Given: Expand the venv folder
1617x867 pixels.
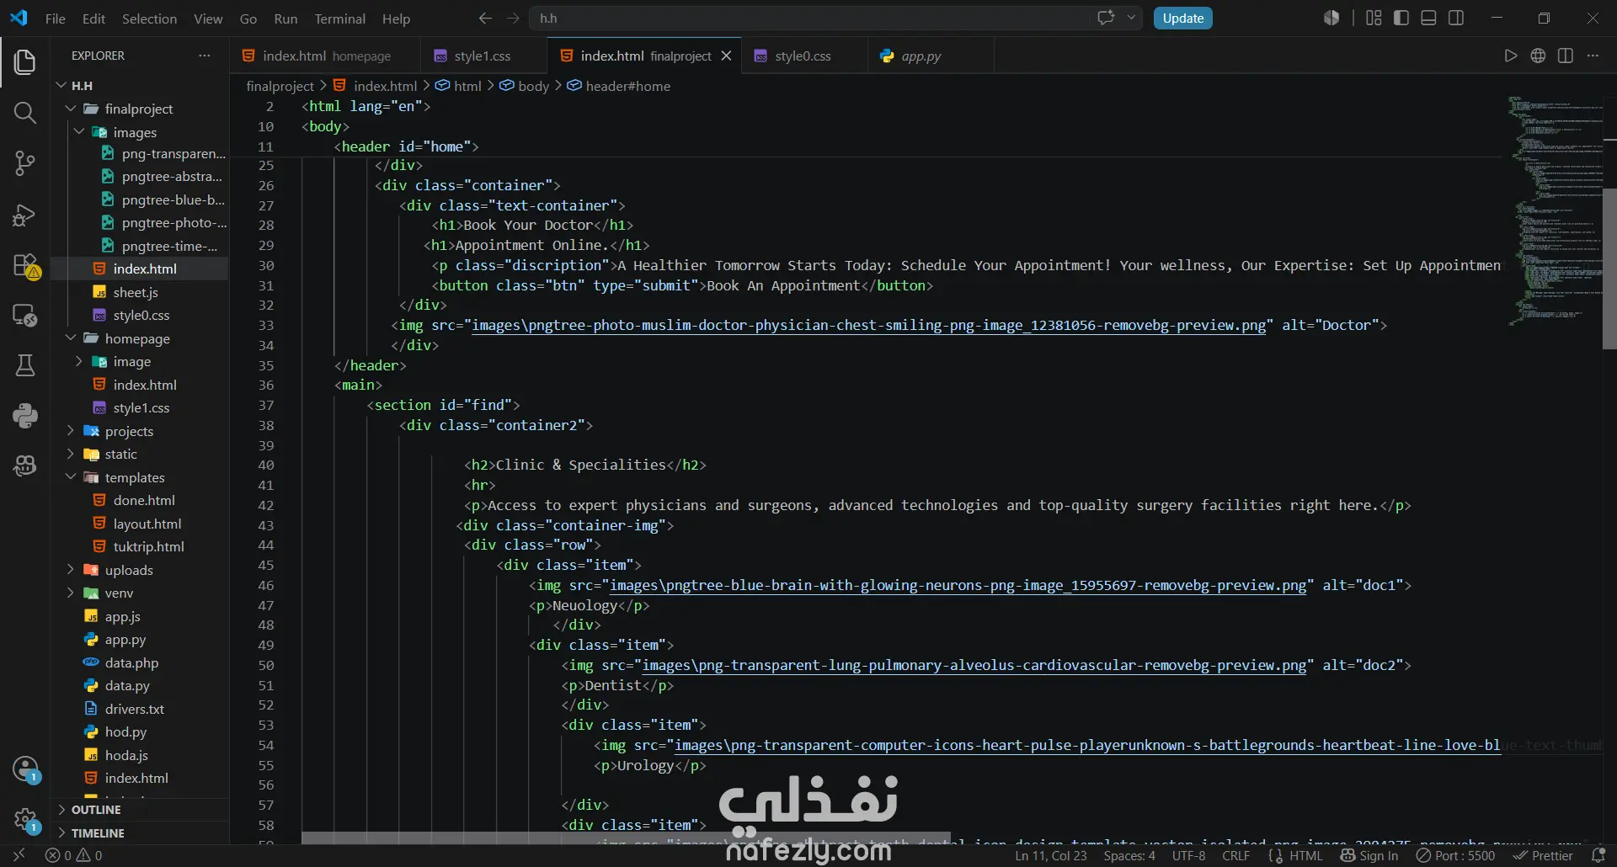Looking at the screenshot, I should (71, 593).
